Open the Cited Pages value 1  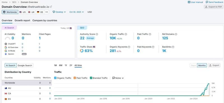(40, 38)
